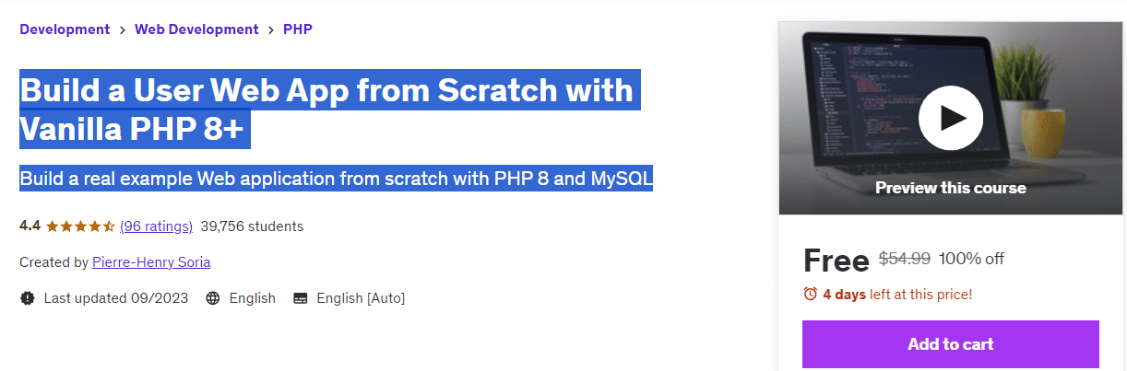Click the English [Auto] captions text
The width and height of the screenshot is (1127, 371).
(361, 298)
